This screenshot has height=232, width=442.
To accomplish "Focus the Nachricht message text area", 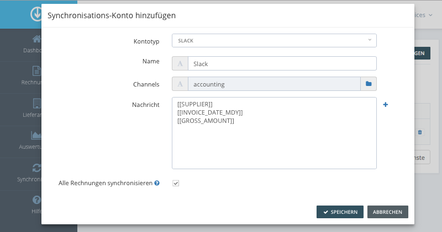I will coord(274,133).
